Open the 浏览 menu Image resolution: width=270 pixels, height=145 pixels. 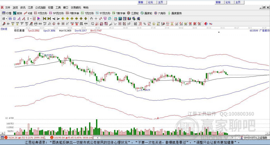coord(15,8)
